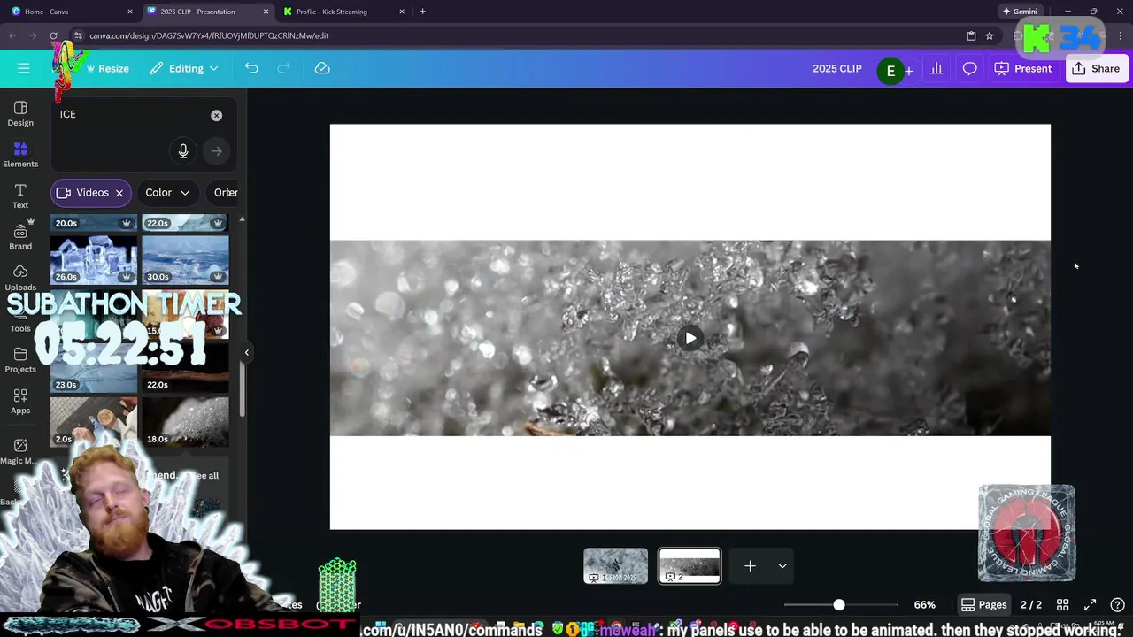The image size is (1133, 637).
Task: Open the Uploads panel in sidebar
Action: coord(20,278)
